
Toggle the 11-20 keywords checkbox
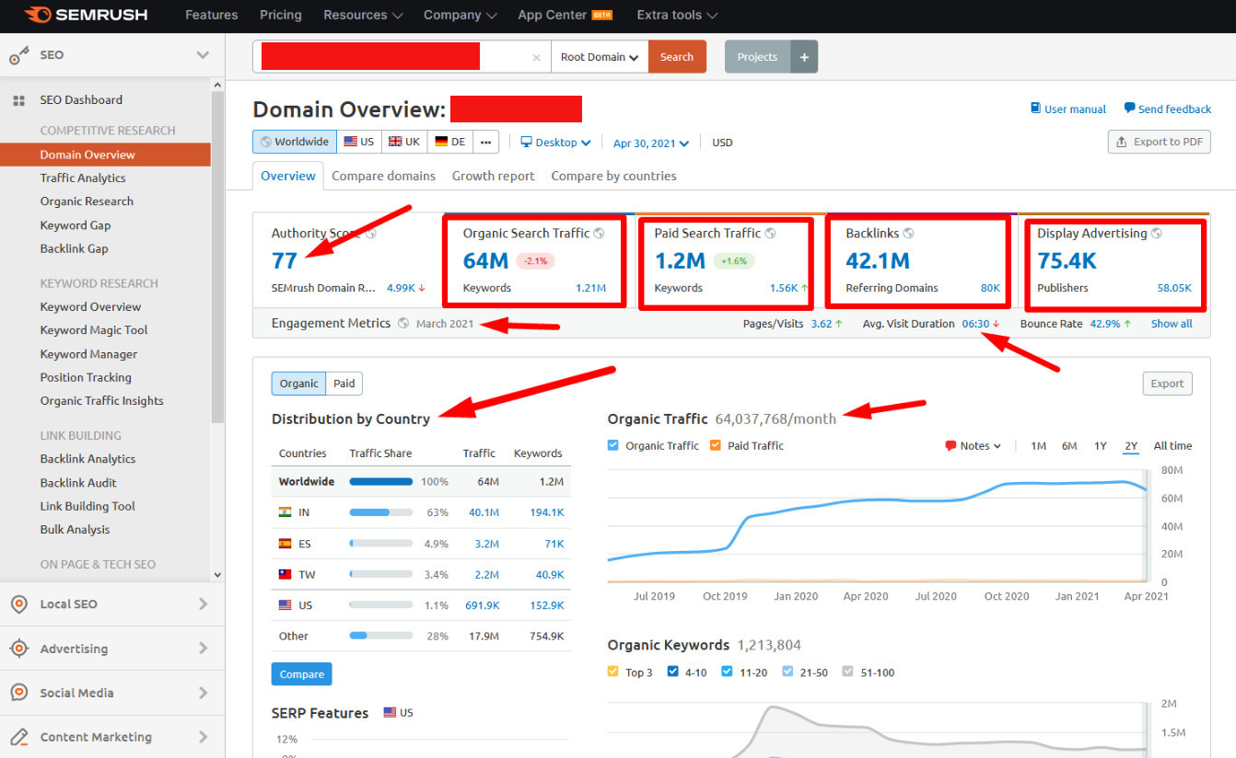(727, 672)
